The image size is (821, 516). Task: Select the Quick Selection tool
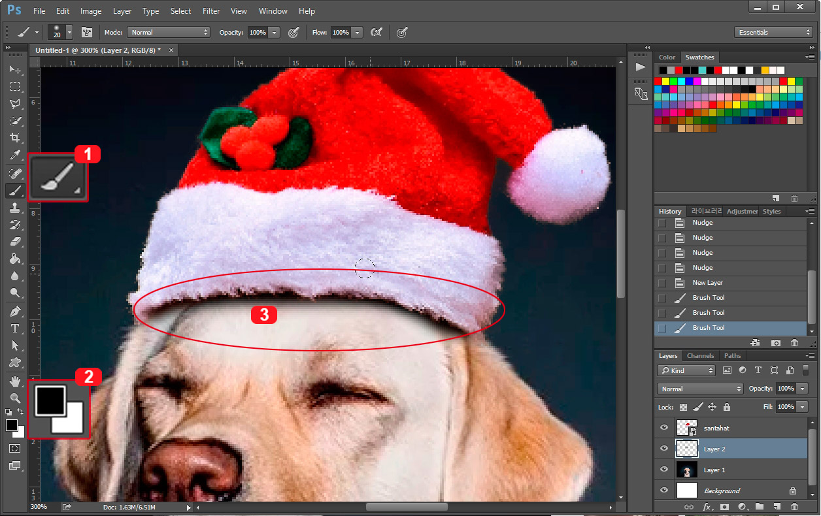[x=15, y=121]
